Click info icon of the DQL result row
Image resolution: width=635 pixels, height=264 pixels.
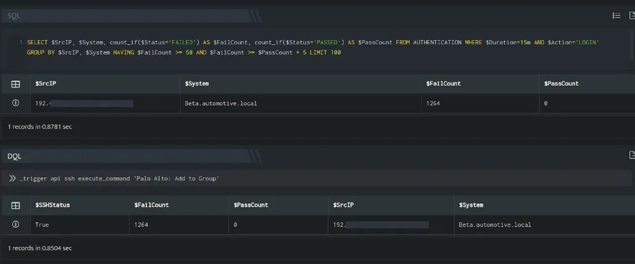click(15, 224)
